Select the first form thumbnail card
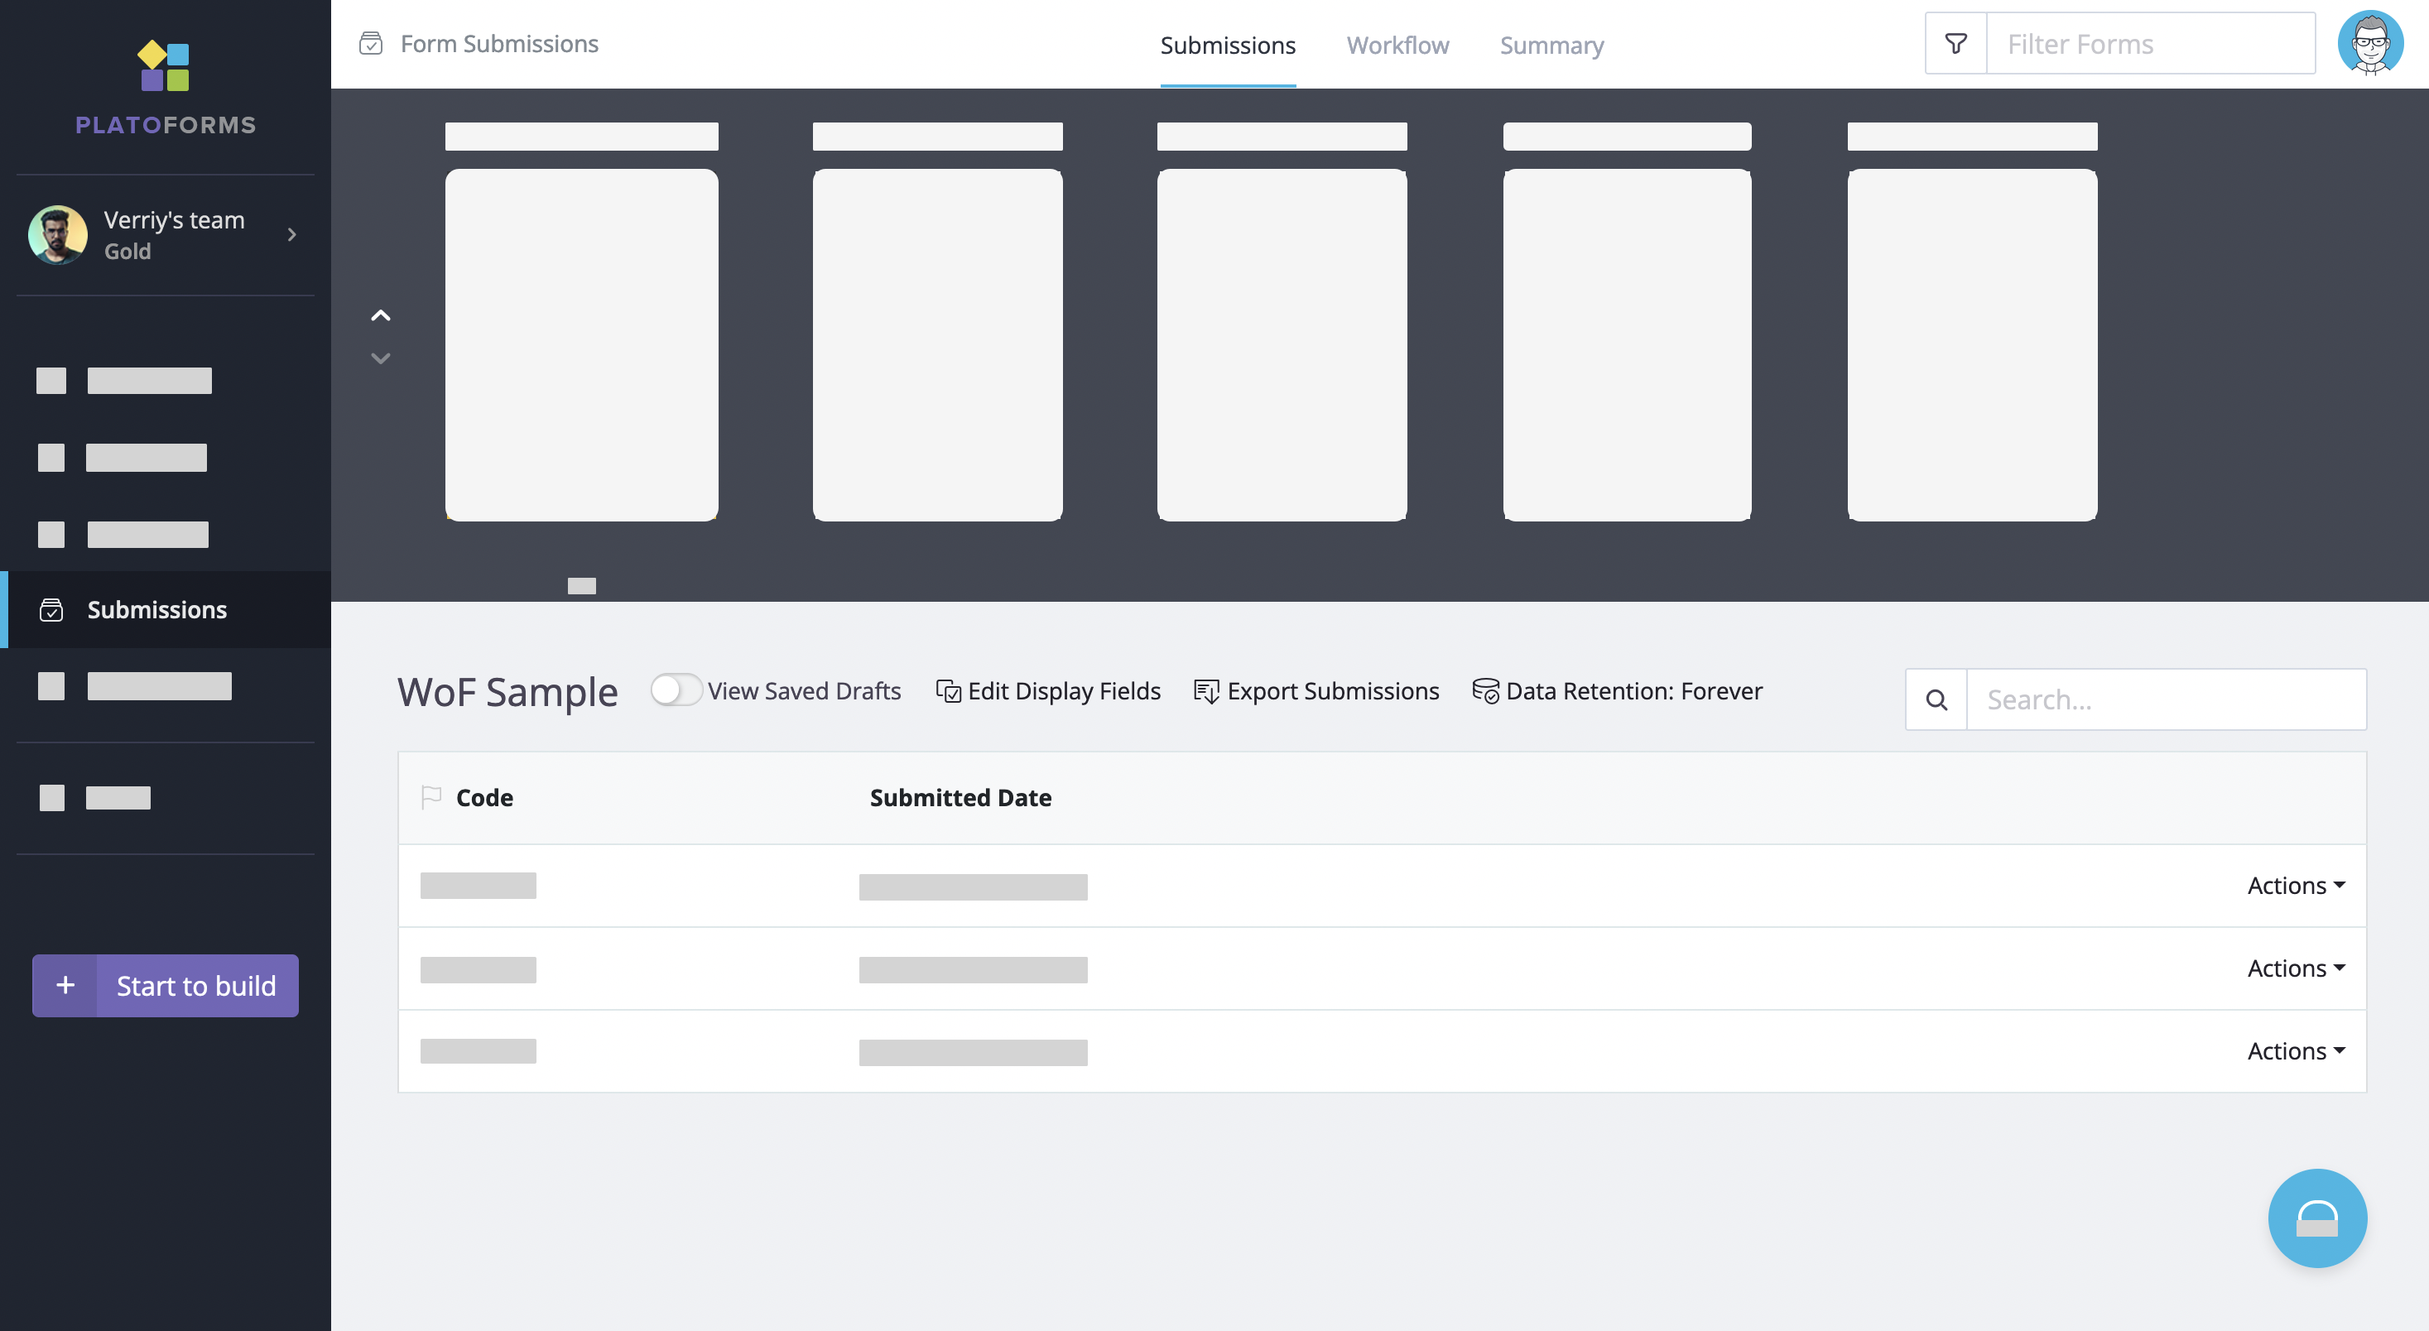This screenshot has height=1331, width=2429. pyautogui.click(x=581, y=345)
